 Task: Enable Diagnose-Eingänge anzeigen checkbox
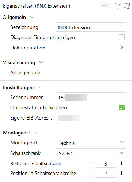tap(122, 37)
